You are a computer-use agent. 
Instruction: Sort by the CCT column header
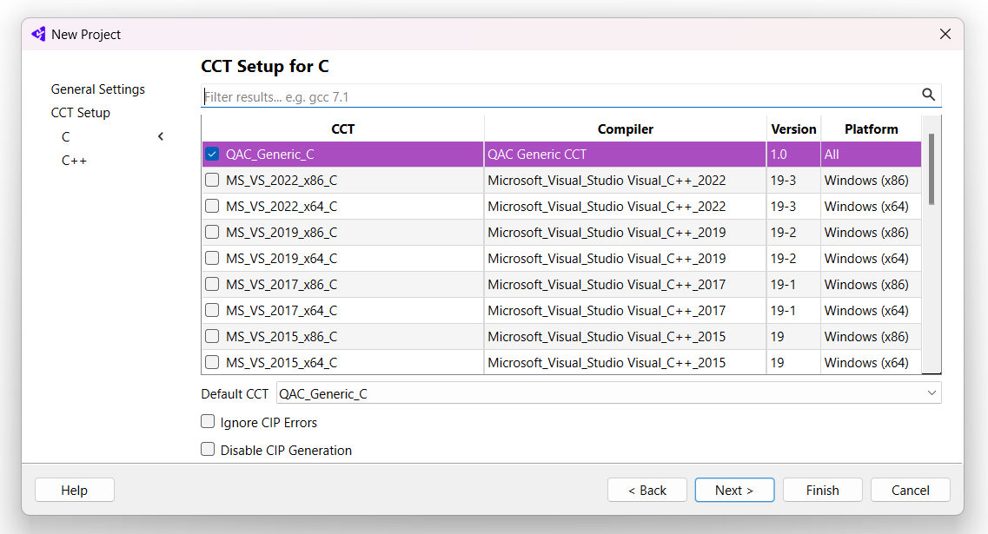coord(342,129)
